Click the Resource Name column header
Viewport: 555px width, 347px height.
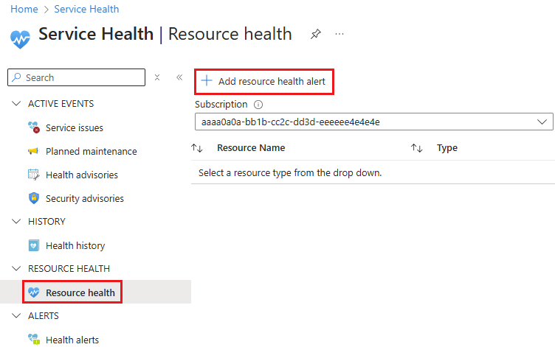[x=251, y=147]
